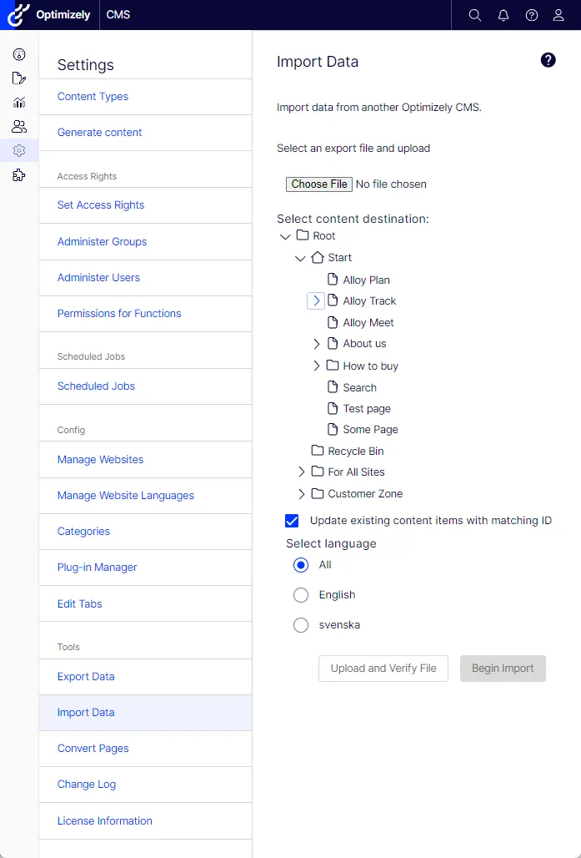Expand the Alloy Track node
581x858 pixels.
316,300
